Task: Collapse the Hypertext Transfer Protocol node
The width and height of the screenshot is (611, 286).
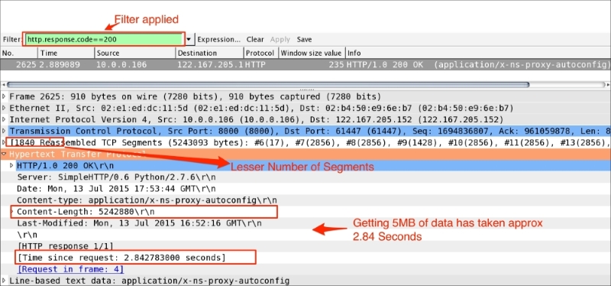Action: click(4, 154)
